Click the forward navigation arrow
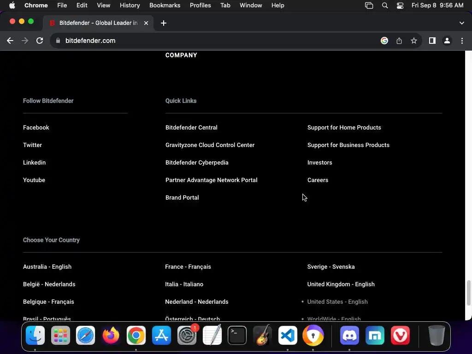Screen dimensions: 472x354 pos(25,41)
